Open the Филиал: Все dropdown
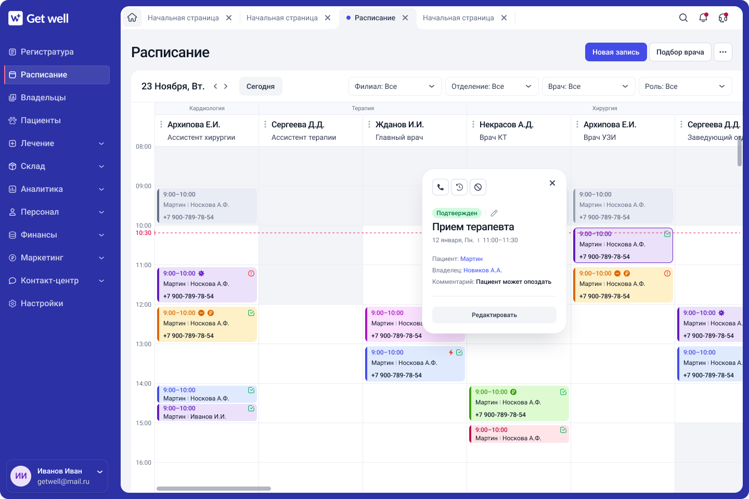749x499 pixels. click(395, 86)
